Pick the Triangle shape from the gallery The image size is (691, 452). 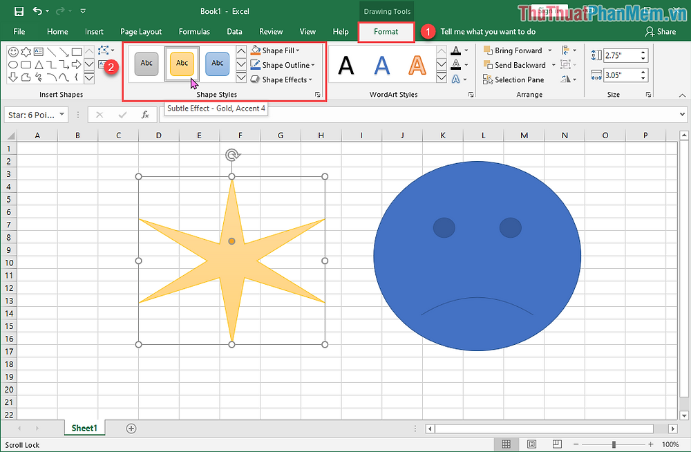pyautogui.click(x=39, y=65)
